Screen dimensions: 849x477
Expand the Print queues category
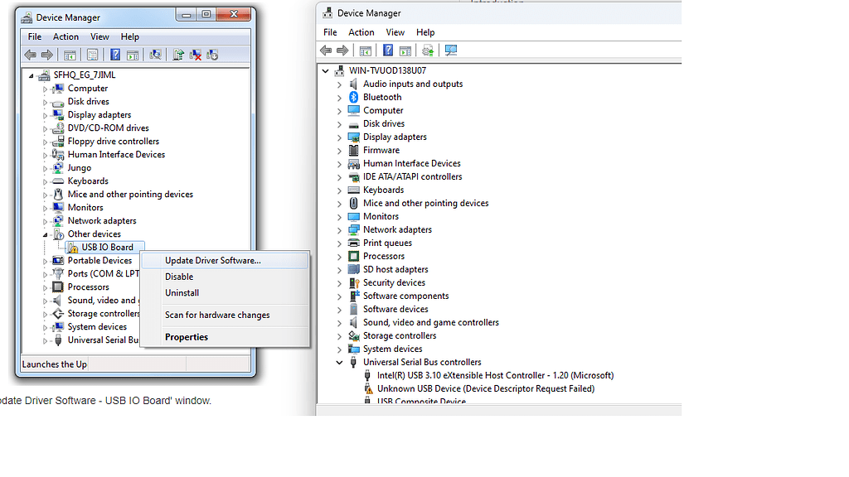[339, 243]
